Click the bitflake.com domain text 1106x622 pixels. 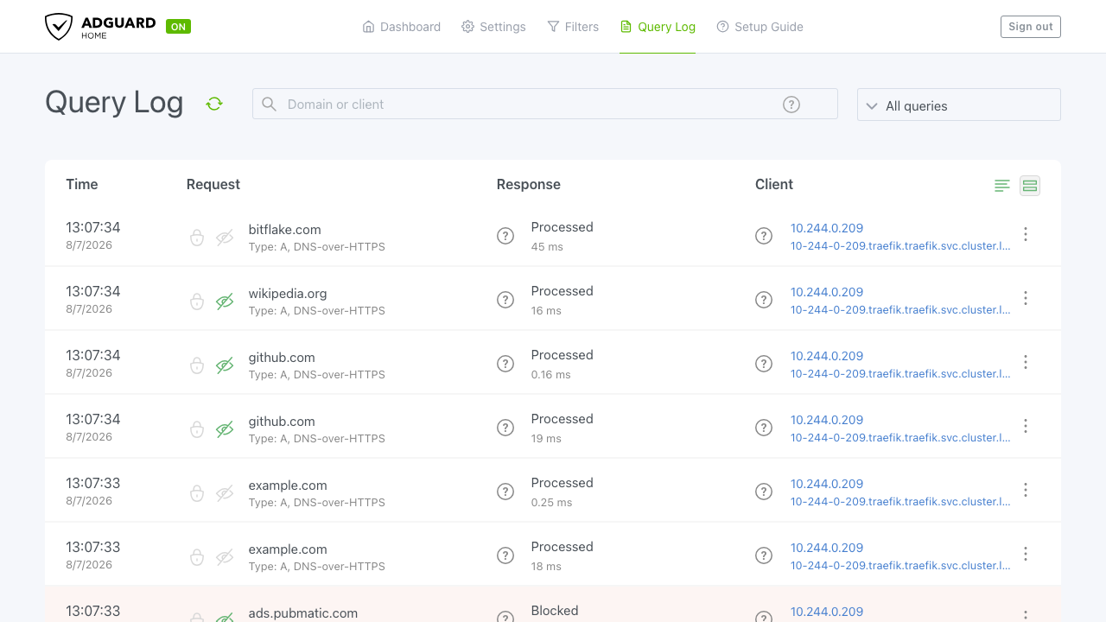(285, 230)
